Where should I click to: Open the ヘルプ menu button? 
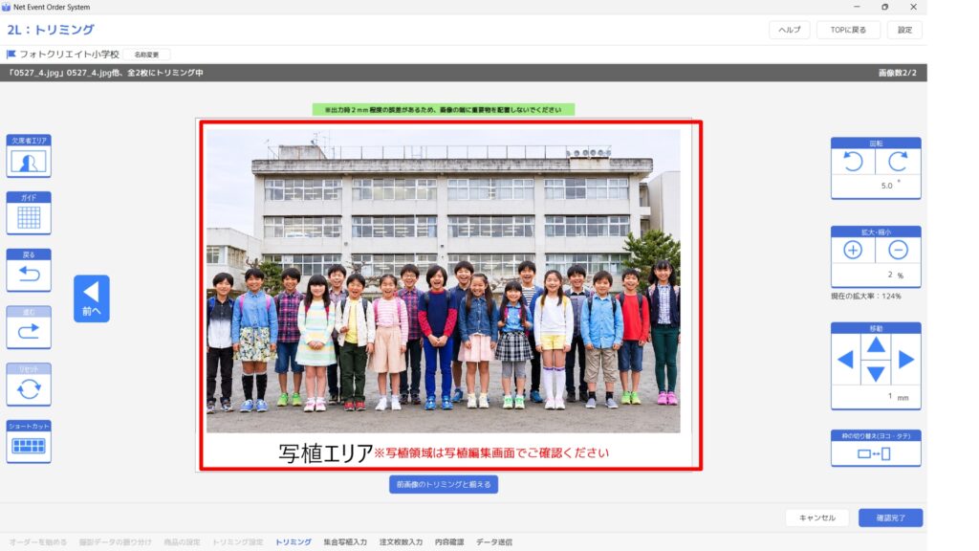pyautogui.click(x=789, y=30)
